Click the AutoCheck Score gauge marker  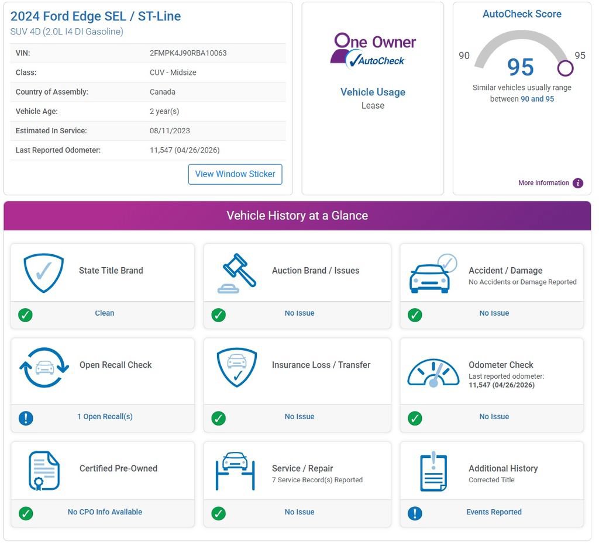(x=565, y=69)
